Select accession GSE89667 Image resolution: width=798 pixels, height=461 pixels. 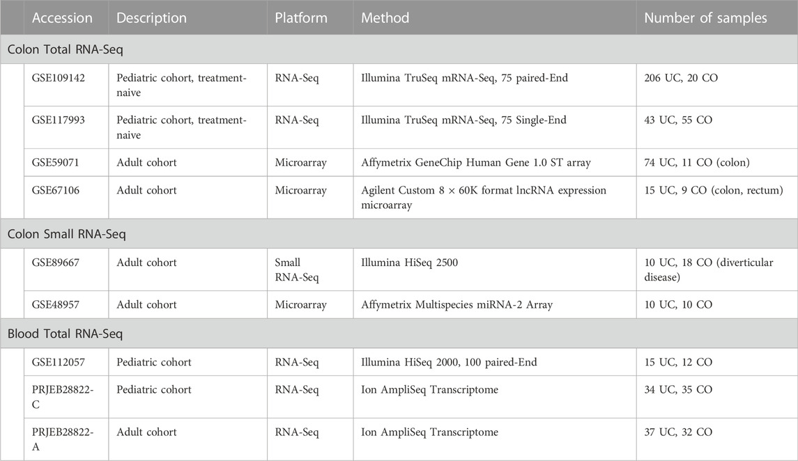tap(56, 263)
